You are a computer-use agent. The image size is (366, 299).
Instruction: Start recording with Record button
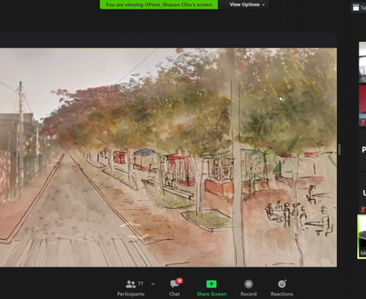tap(248, 288)
